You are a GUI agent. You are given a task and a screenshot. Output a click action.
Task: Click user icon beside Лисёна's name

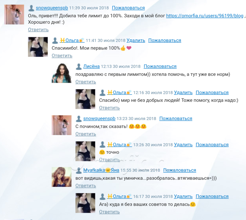coord(79,67)
